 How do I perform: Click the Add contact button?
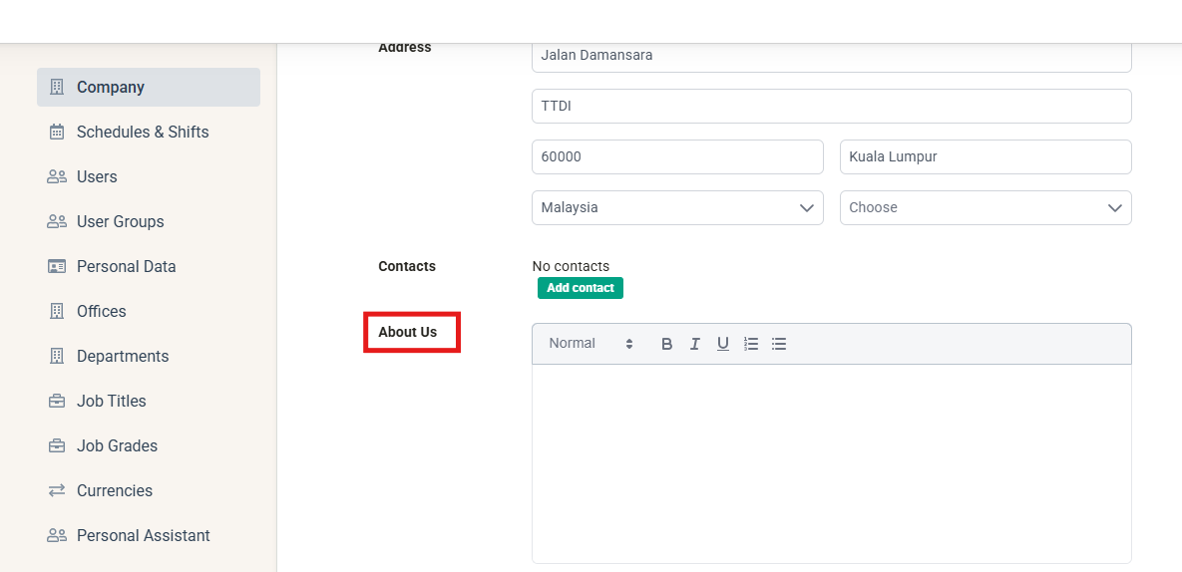(581, 288)
